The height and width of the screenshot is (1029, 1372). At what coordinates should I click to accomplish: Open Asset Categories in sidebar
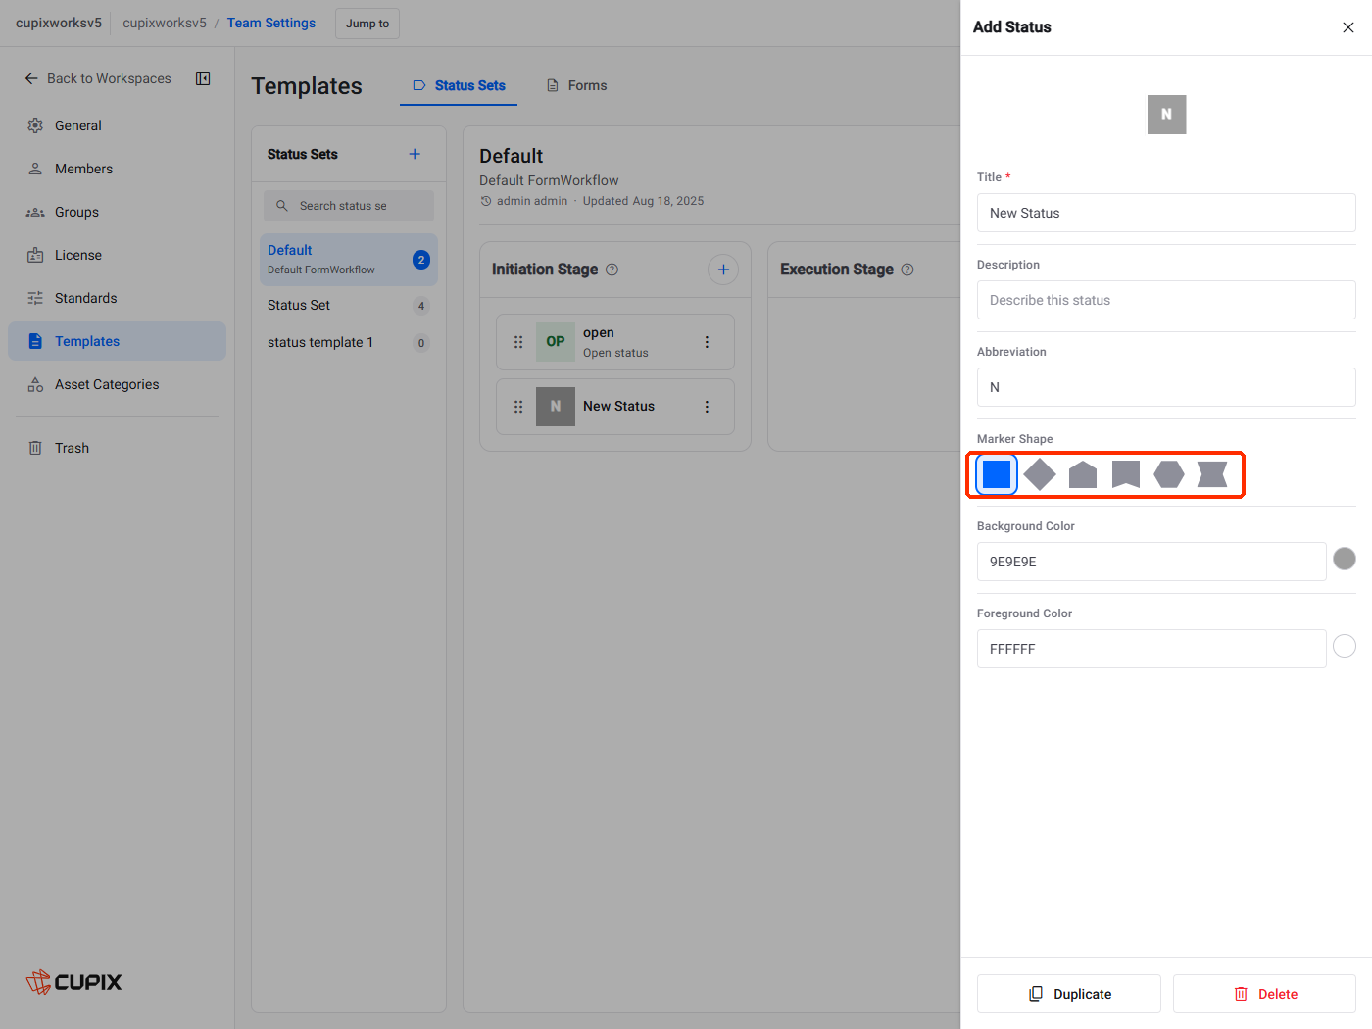117,384
